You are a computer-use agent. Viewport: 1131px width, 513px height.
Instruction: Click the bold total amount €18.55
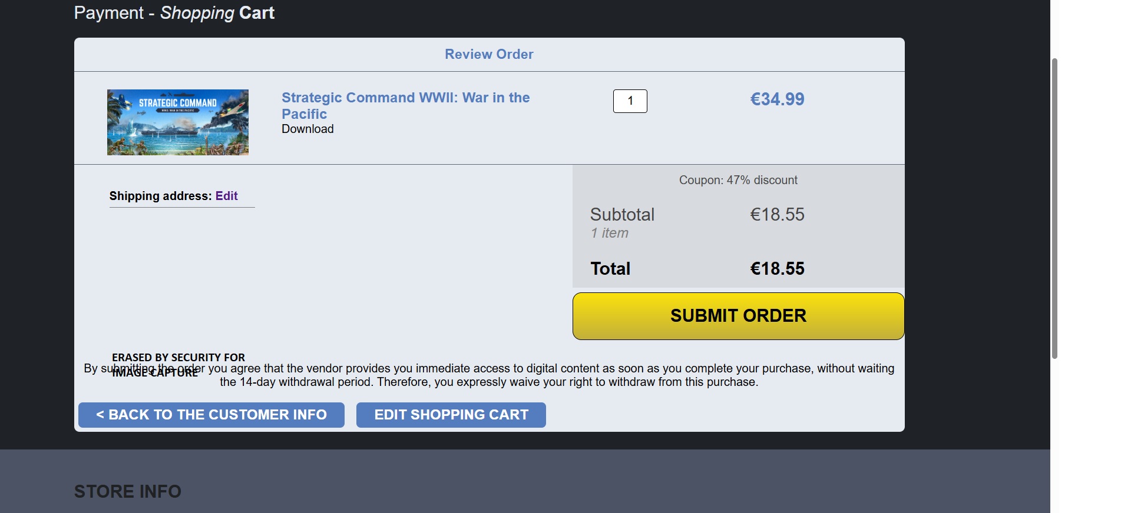(777, 269)
